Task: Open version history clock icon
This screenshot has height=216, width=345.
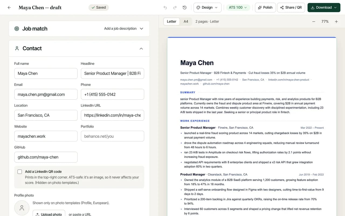Action: (185, 8)
